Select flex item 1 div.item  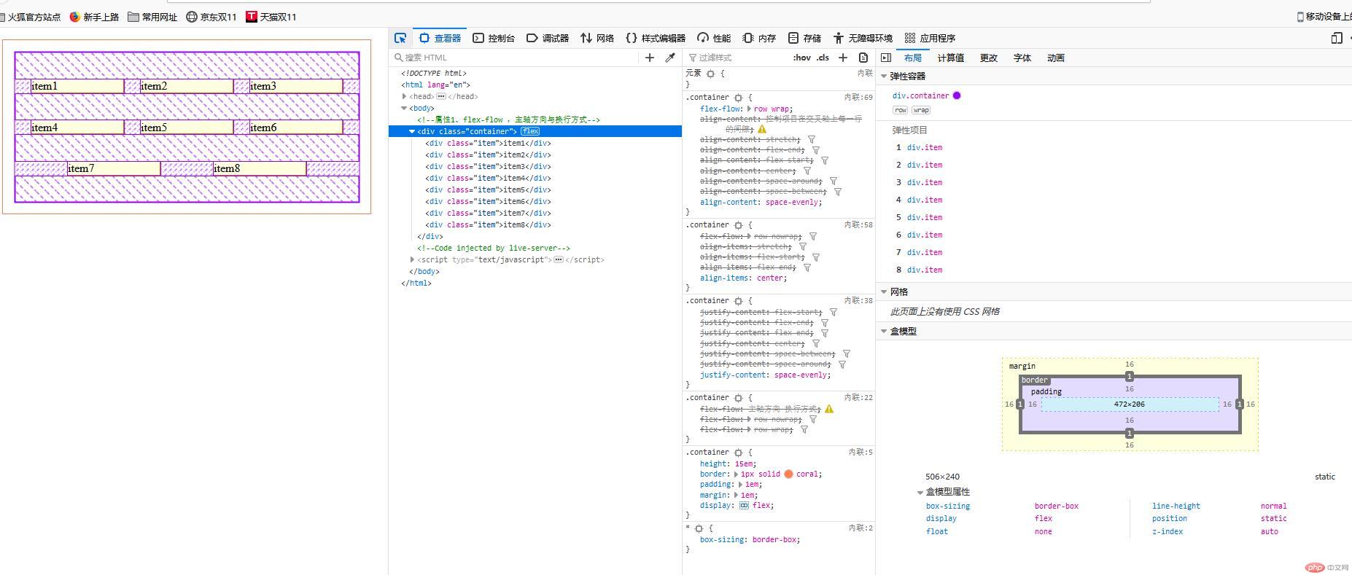(925, 147)
